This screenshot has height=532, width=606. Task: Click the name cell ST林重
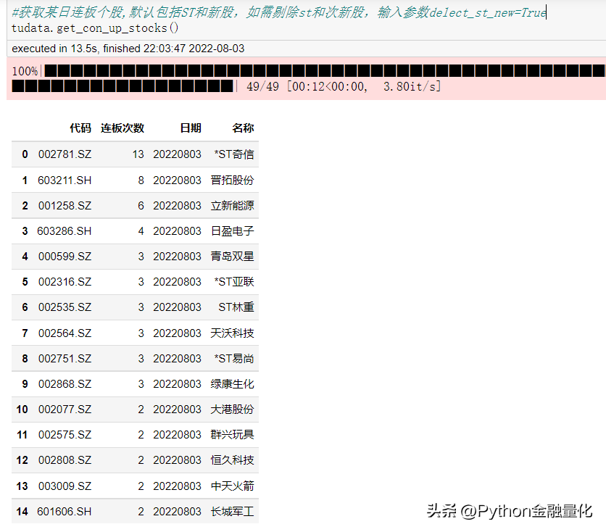click(236, 307)
